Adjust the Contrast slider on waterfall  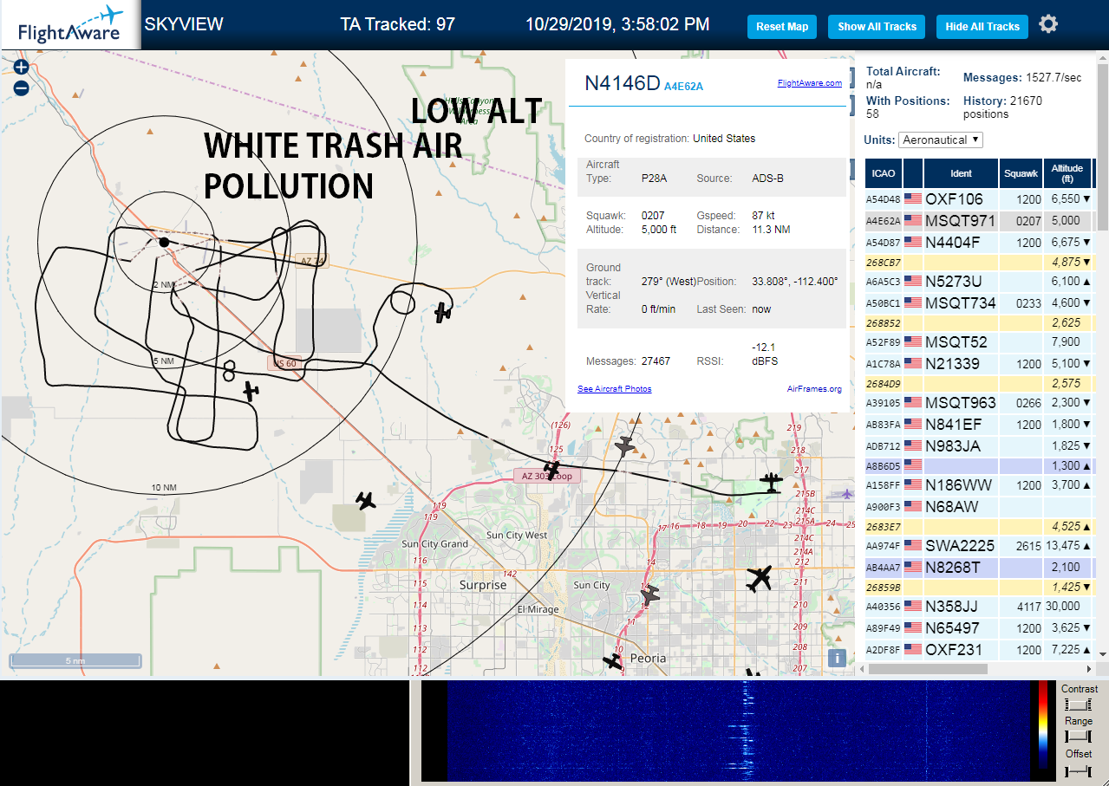coord(1078,705)
